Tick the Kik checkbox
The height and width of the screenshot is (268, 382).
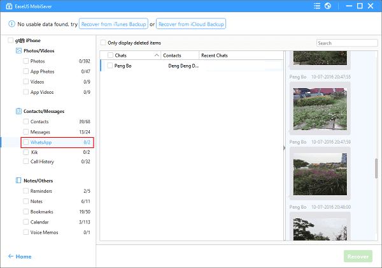coord(26,152)
